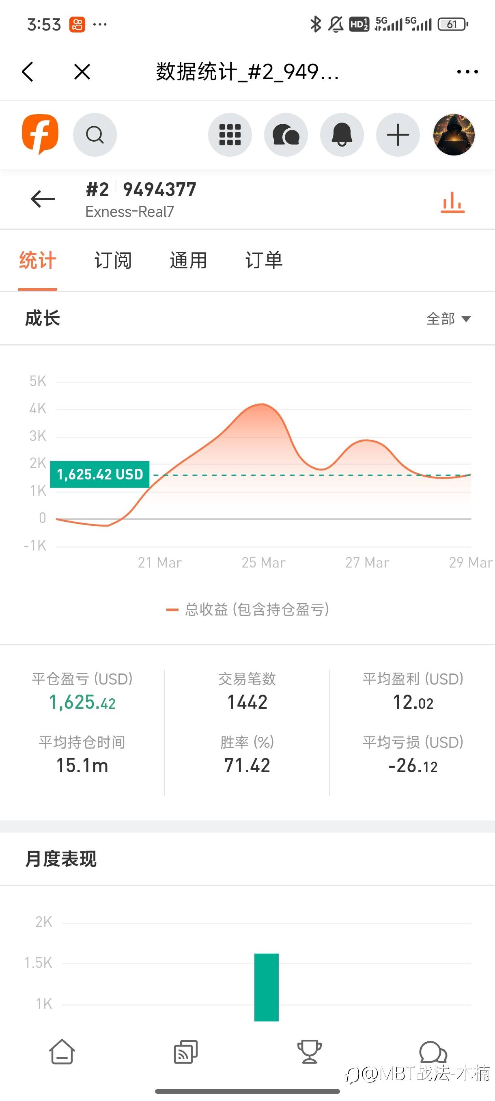This screenshot has width=495, height=1101.
Task: Open the notifications bell
Action: coord(342,135)
